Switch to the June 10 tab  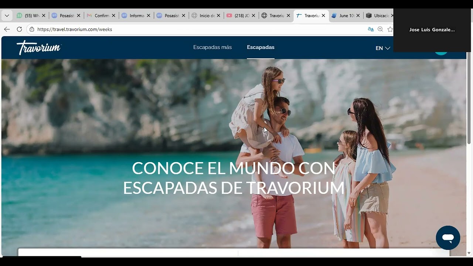click(346, 16)
